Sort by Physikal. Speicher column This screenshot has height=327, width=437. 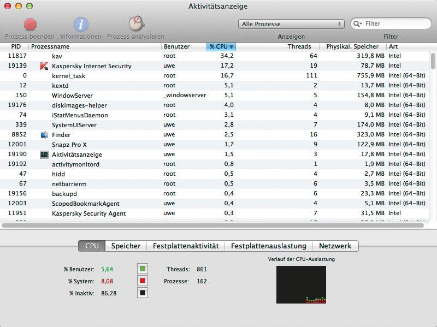click(352, 46)
